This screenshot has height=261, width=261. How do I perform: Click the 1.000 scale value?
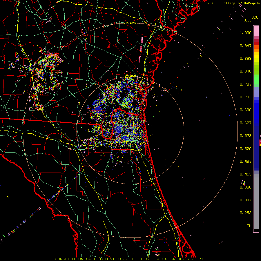pos(246,32)
